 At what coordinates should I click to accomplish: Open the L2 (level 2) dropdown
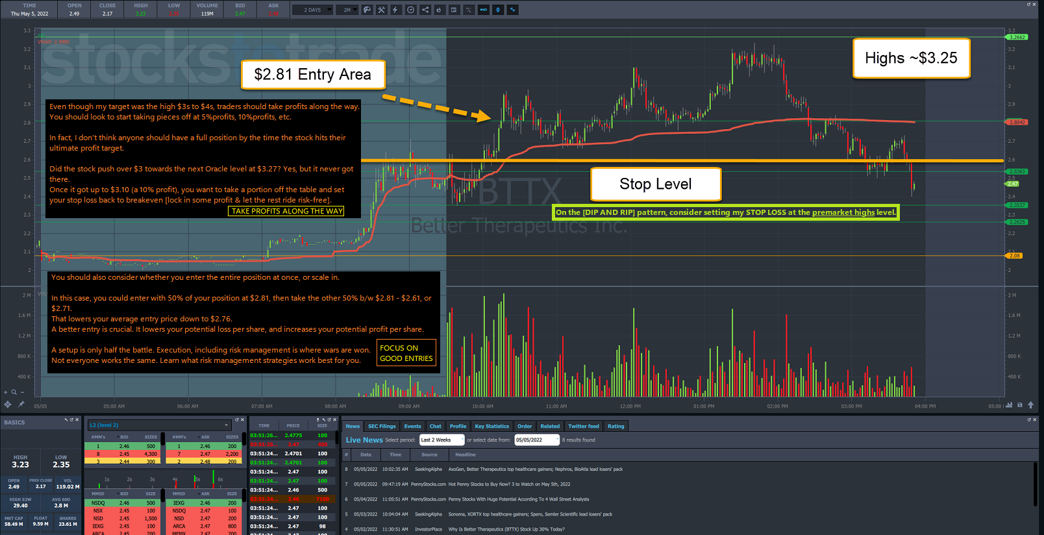pyautogui.click(x=160, y=425)
